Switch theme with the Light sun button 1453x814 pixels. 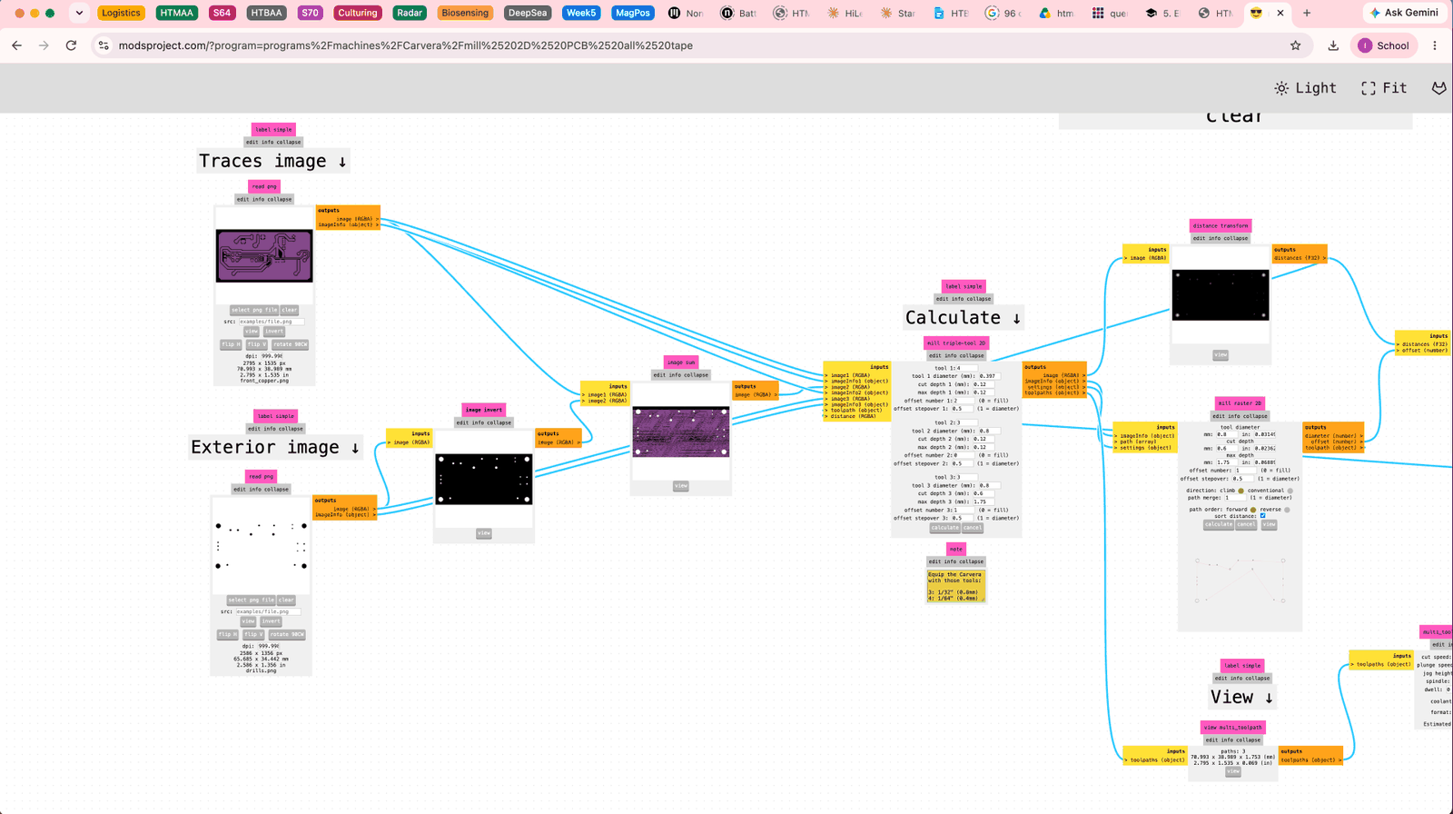(x=1306, y=88)
